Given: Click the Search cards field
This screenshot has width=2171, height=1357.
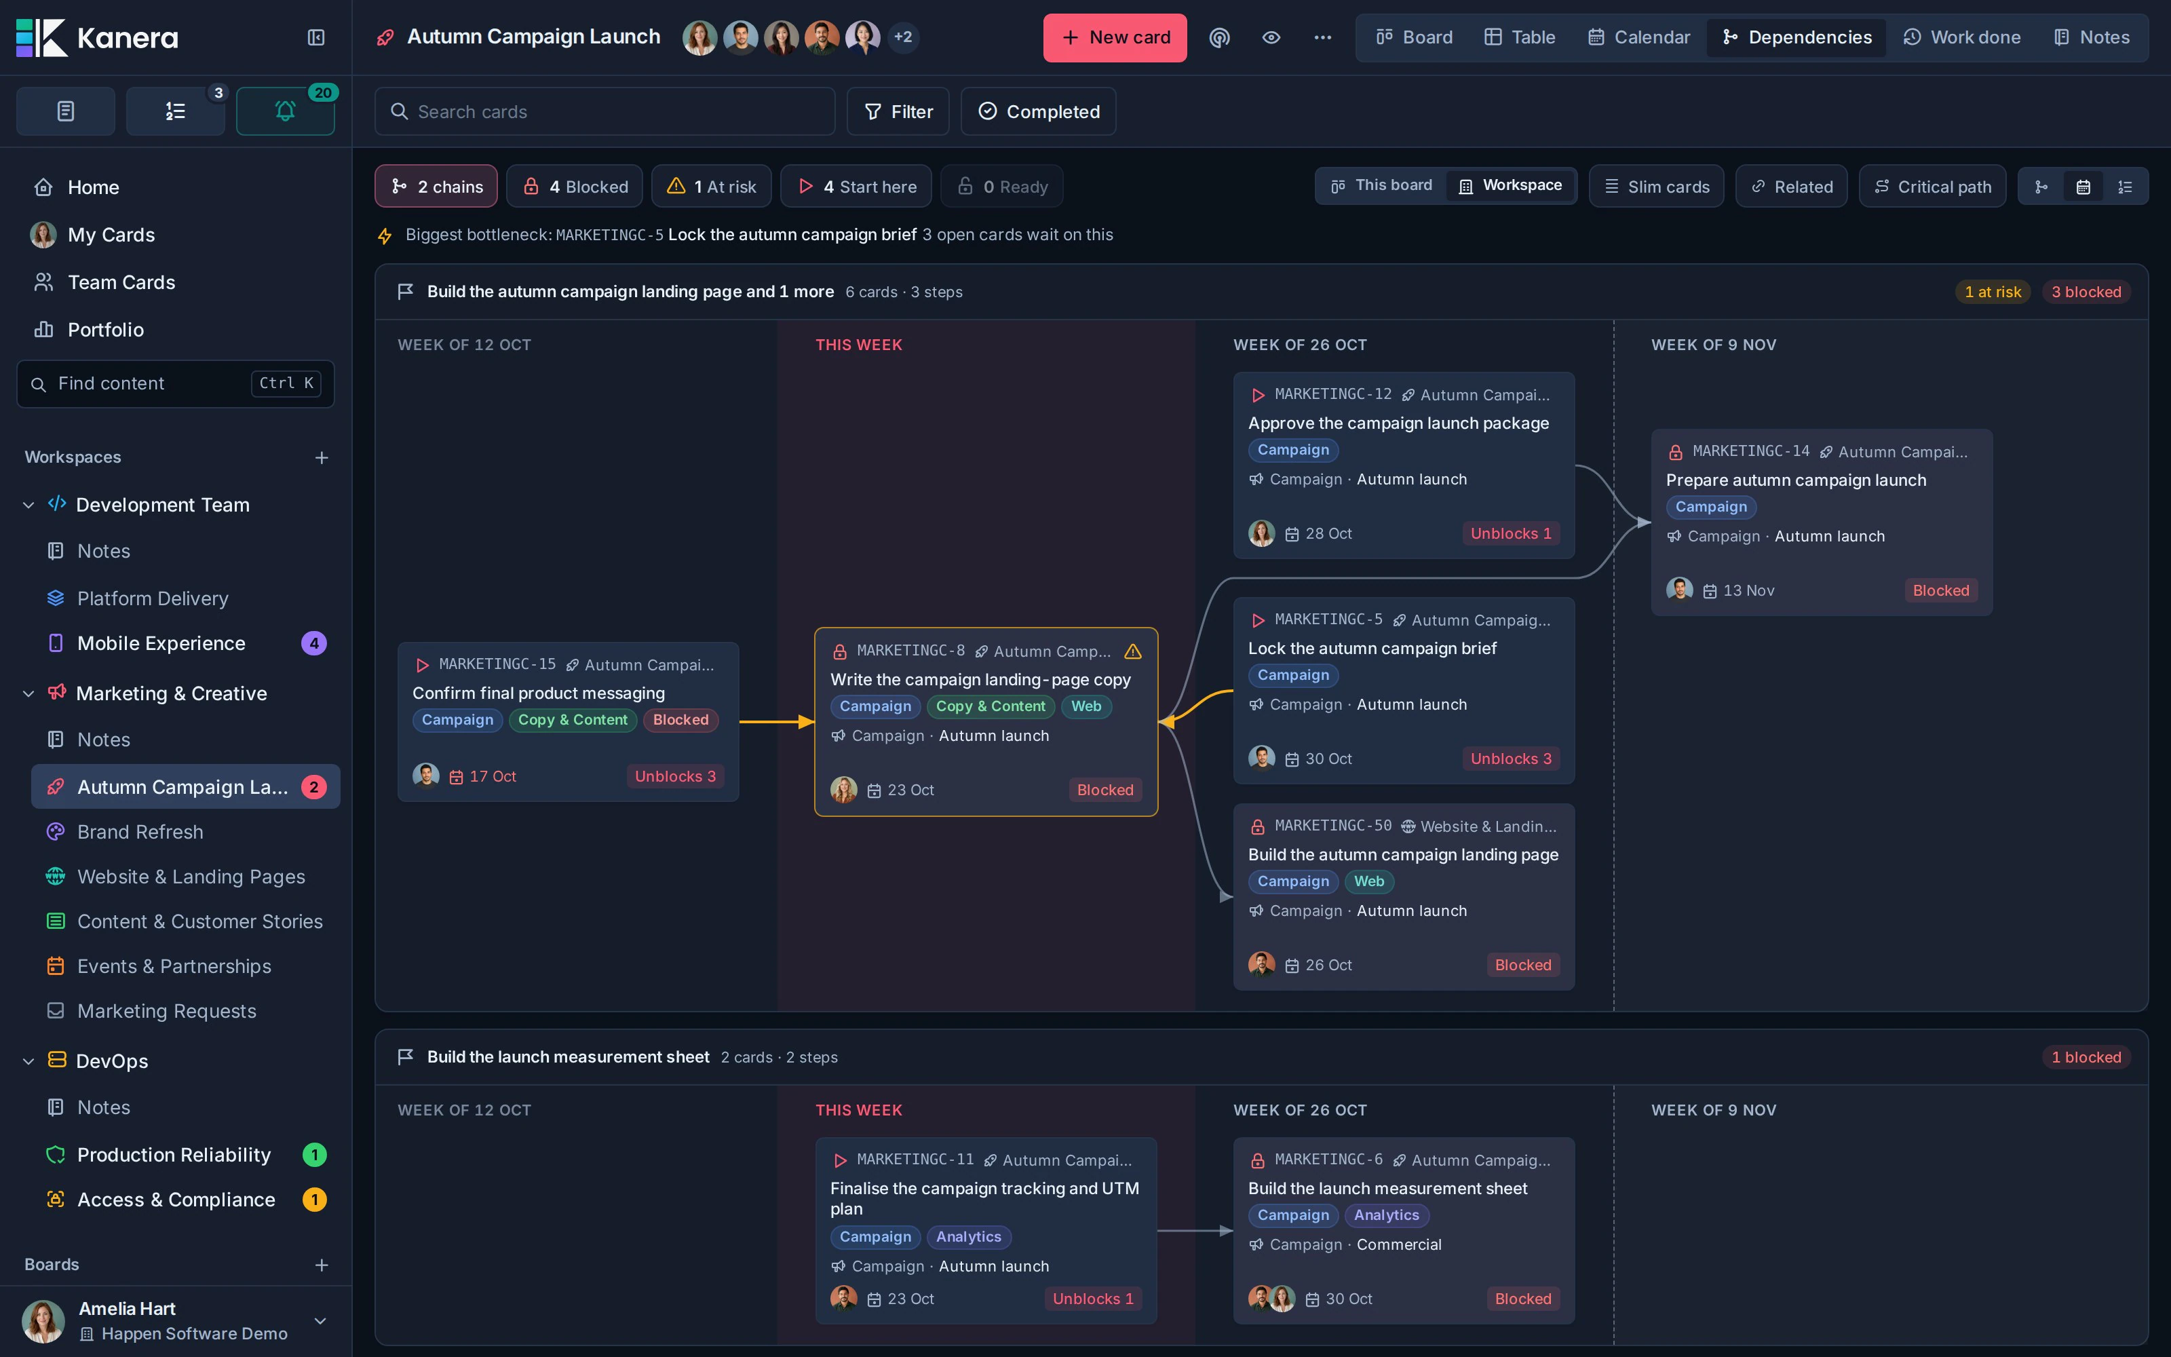Looking at the screenshot, I should click(x=604, y=111).
